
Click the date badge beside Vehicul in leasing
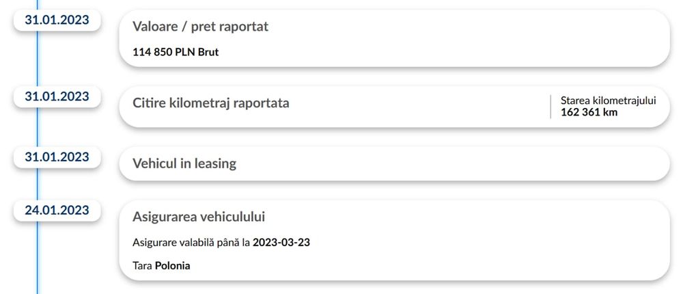(57, 157)
